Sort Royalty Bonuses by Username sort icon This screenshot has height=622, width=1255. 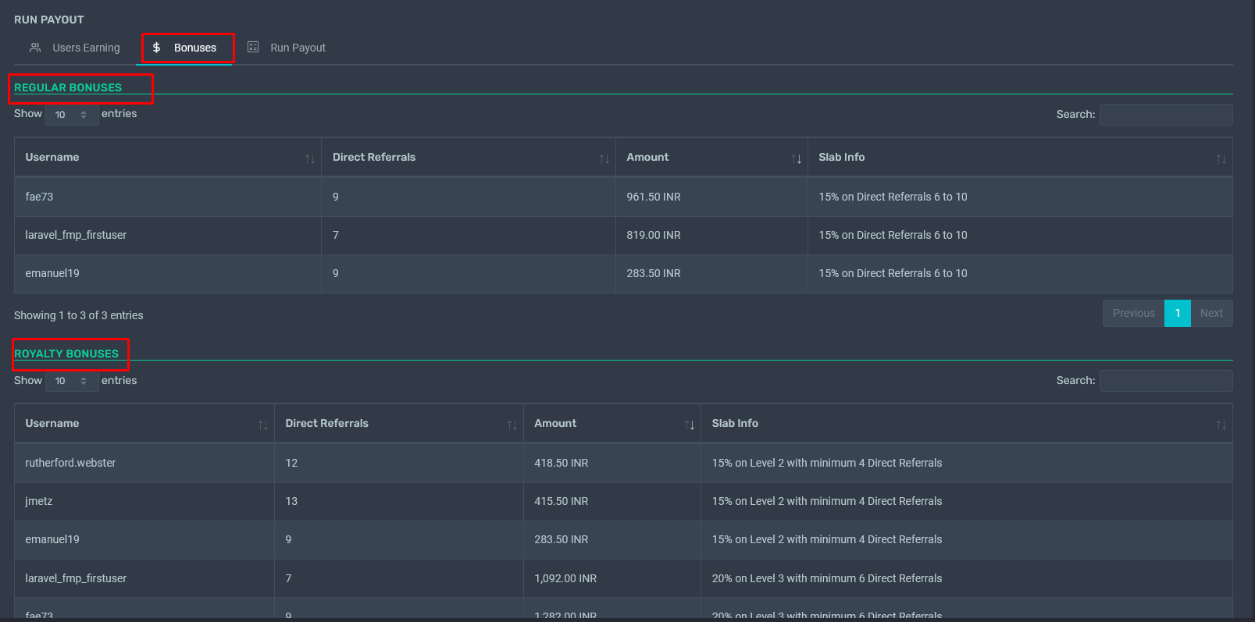point(262,425)
